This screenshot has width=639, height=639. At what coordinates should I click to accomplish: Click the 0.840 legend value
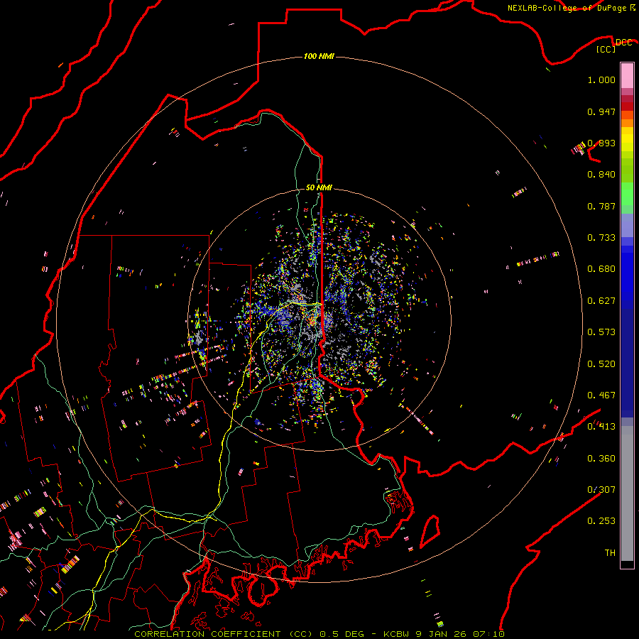[x=601, y=175]
